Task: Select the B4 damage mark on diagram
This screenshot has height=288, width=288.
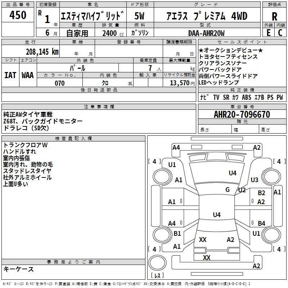Action: click(261, 223)
